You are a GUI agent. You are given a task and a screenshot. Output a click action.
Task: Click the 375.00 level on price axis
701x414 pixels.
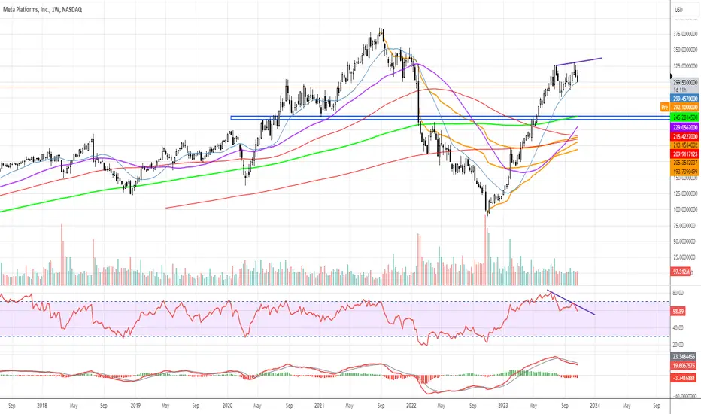(x=685, y=34)
